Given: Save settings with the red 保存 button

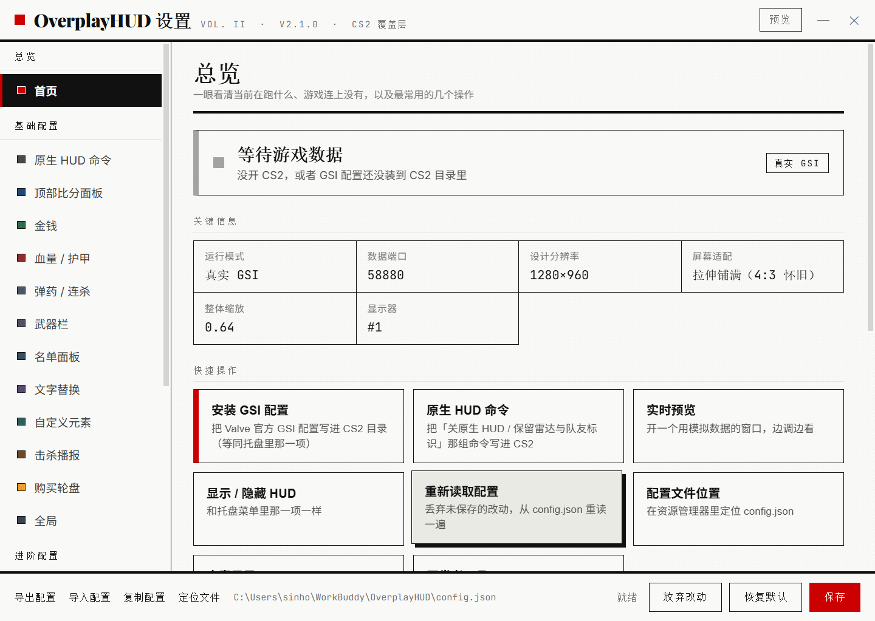Looking at the screenshot, I should click(835, 597).
